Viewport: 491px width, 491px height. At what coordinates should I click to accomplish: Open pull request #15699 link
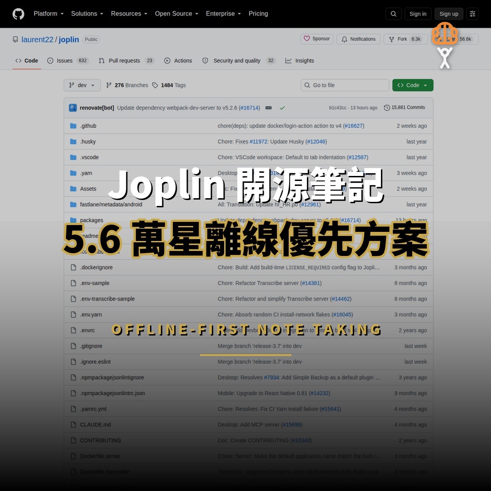click(x=292, y=425)
